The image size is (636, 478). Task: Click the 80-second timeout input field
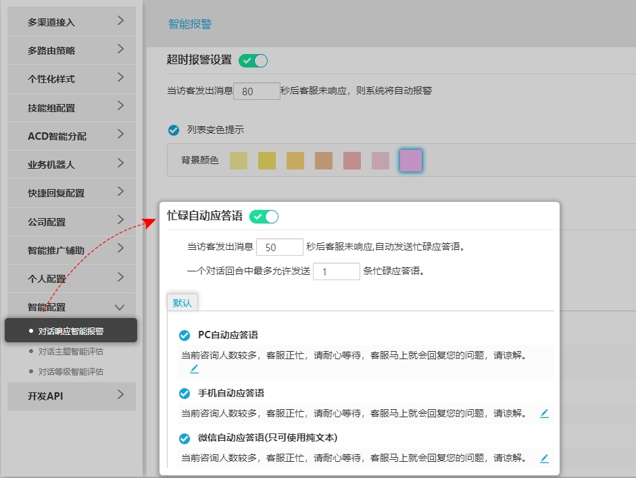257,90
